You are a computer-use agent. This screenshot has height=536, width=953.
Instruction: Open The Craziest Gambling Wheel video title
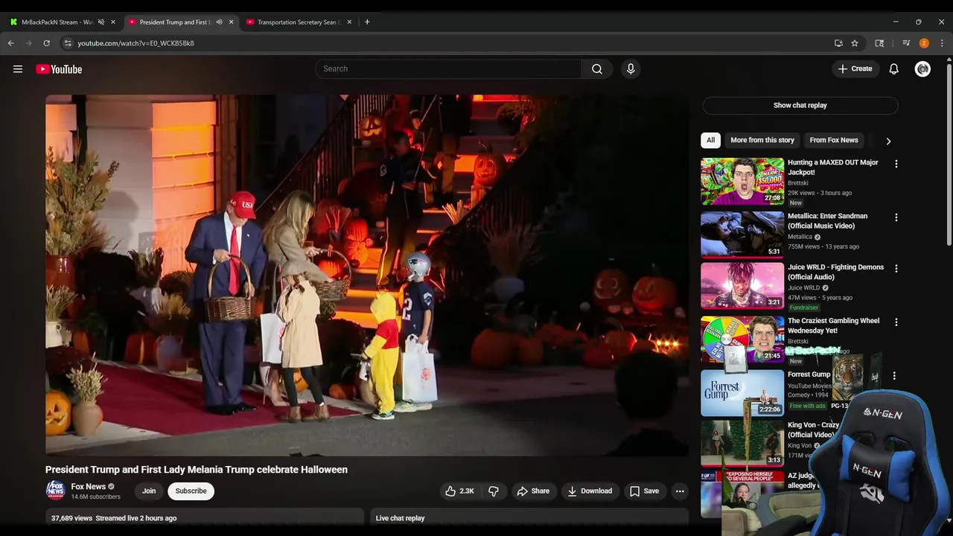coord(833,325)
